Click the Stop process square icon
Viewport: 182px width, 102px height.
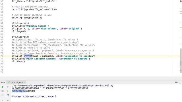(3, 91)
